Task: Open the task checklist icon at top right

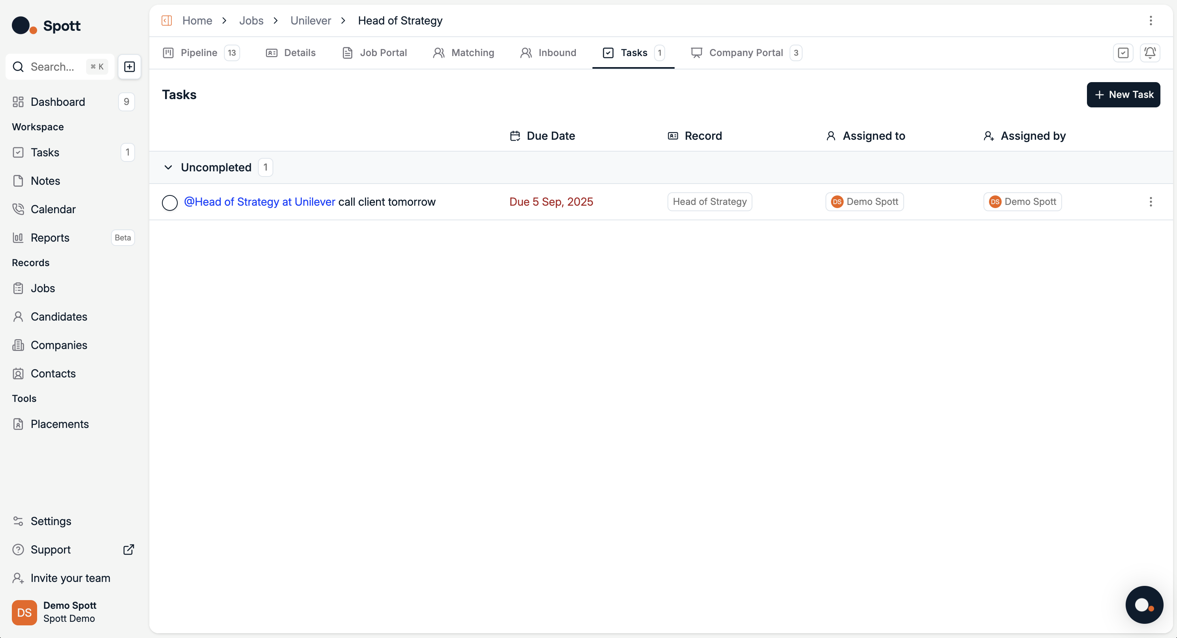Action: (1123, 53)
